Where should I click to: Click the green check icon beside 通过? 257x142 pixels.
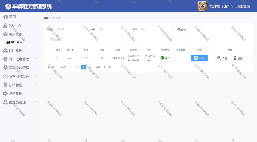point(162,58)
